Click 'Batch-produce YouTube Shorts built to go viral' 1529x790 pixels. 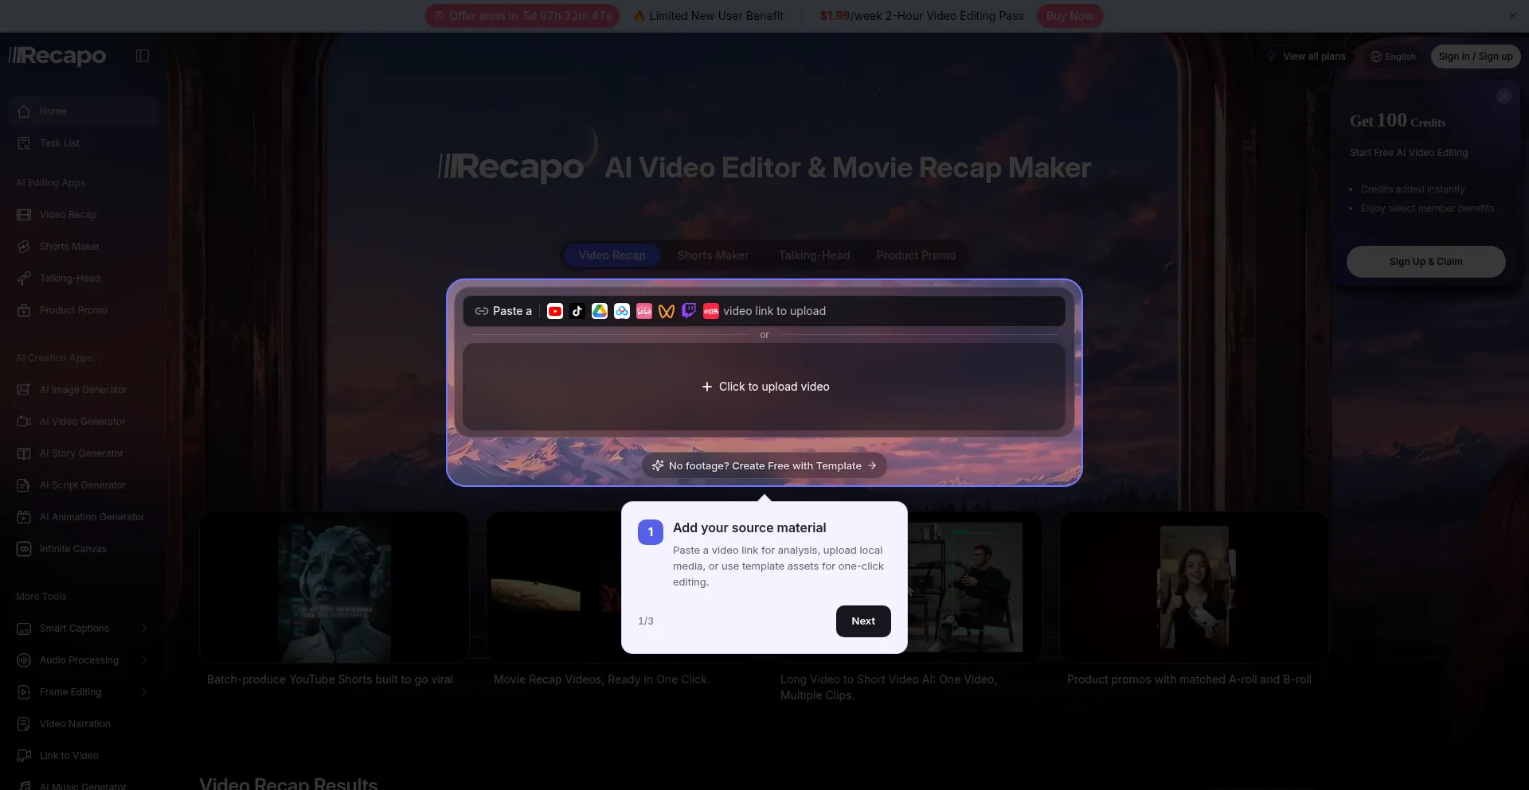click(330, 679)
